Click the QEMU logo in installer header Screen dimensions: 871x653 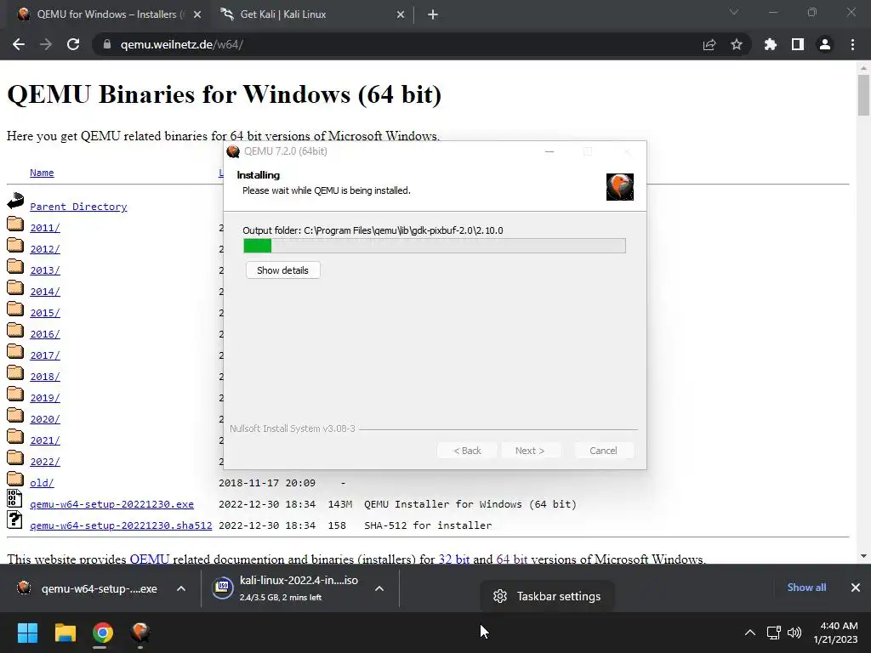coord(620,186)
